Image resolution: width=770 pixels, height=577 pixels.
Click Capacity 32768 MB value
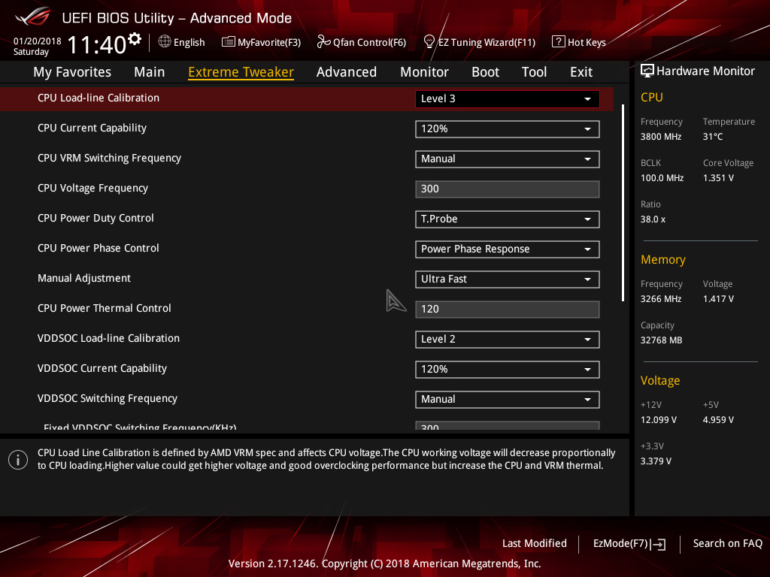click(661, 340)
